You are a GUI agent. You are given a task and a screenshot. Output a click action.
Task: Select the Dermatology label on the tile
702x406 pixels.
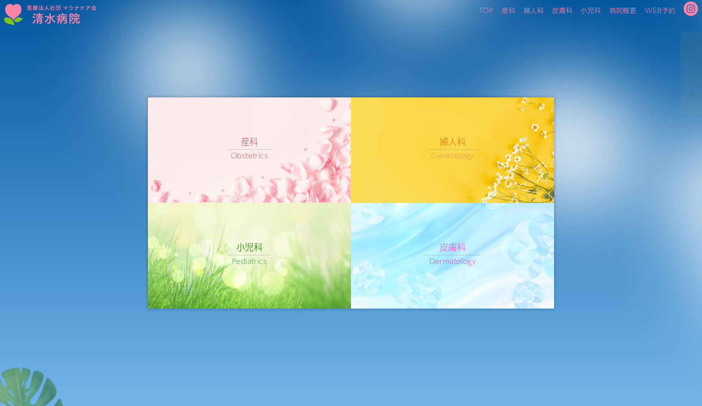coord(452,261)
